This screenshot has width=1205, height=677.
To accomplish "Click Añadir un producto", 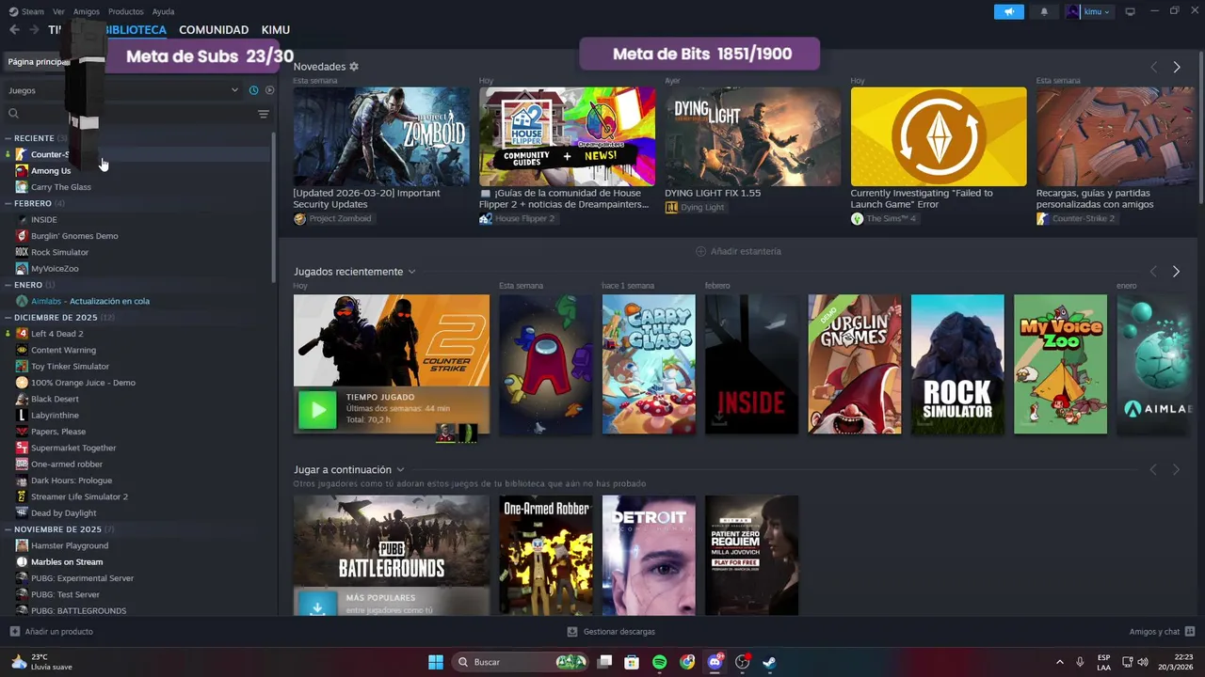I will tap(58, 632).
